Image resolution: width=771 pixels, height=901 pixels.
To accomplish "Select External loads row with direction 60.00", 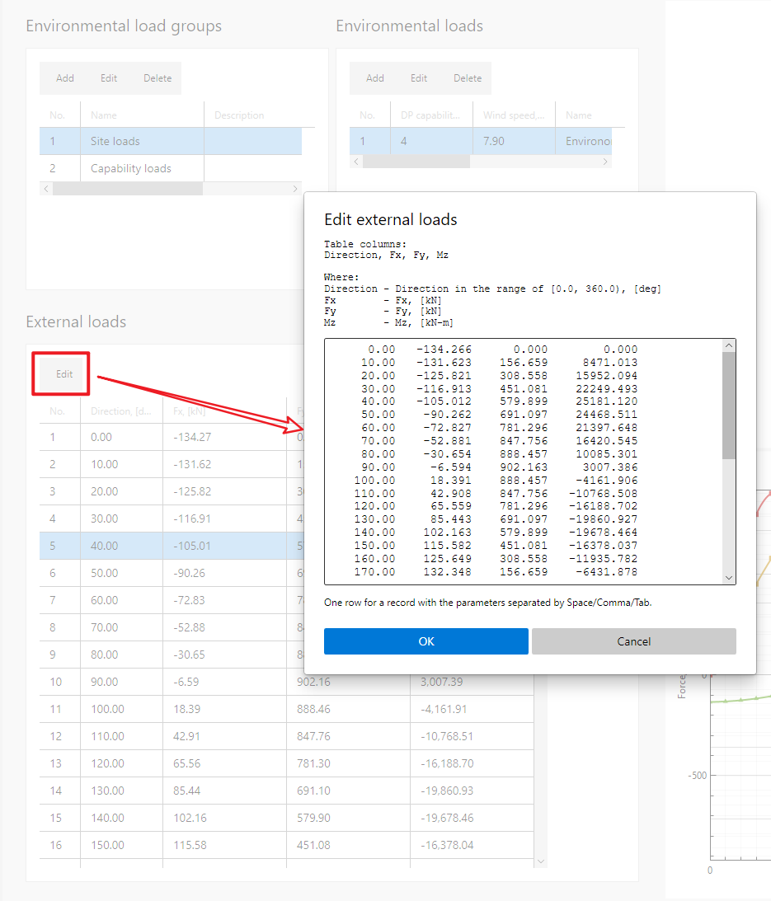I will (172, 600).
